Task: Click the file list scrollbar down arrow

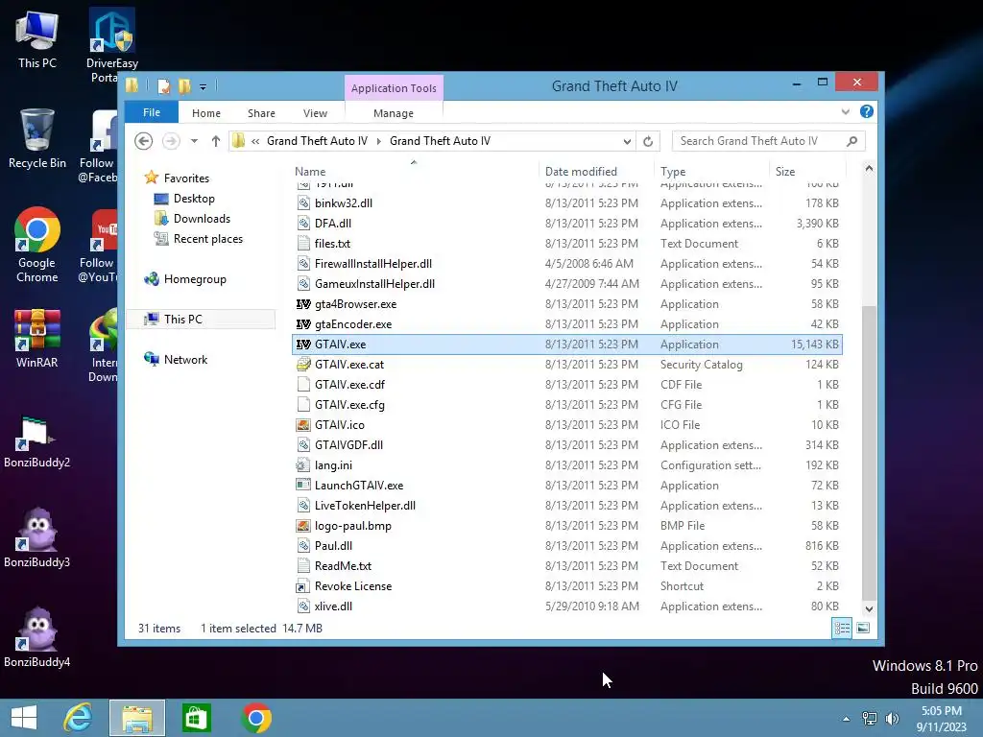Action: point(869,608)
